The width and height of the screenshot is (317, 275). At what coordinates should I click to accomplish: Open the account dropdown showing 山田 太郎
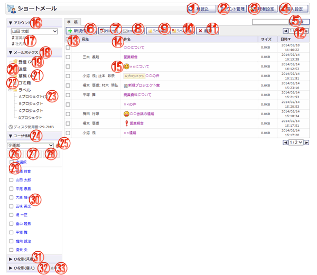34,32
